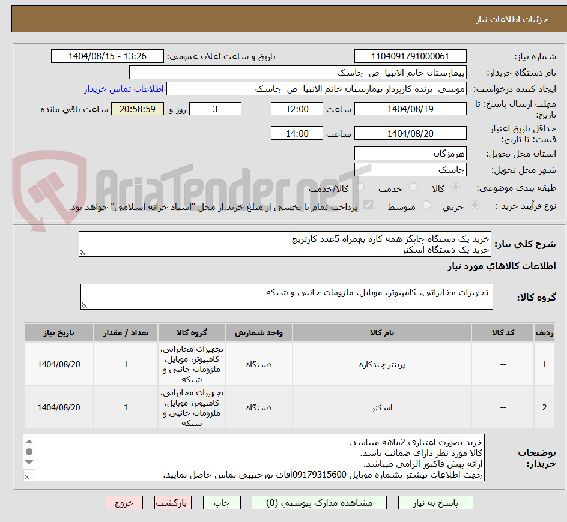Open مشاهده مدارک پیوستی (0) button
567x522 pixels.
coord(319,502)
